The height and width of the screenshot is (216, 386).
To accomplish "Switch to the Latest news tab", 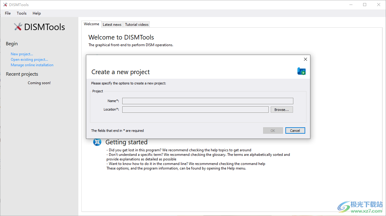I will pyautogui.click(x=112, y=24).
